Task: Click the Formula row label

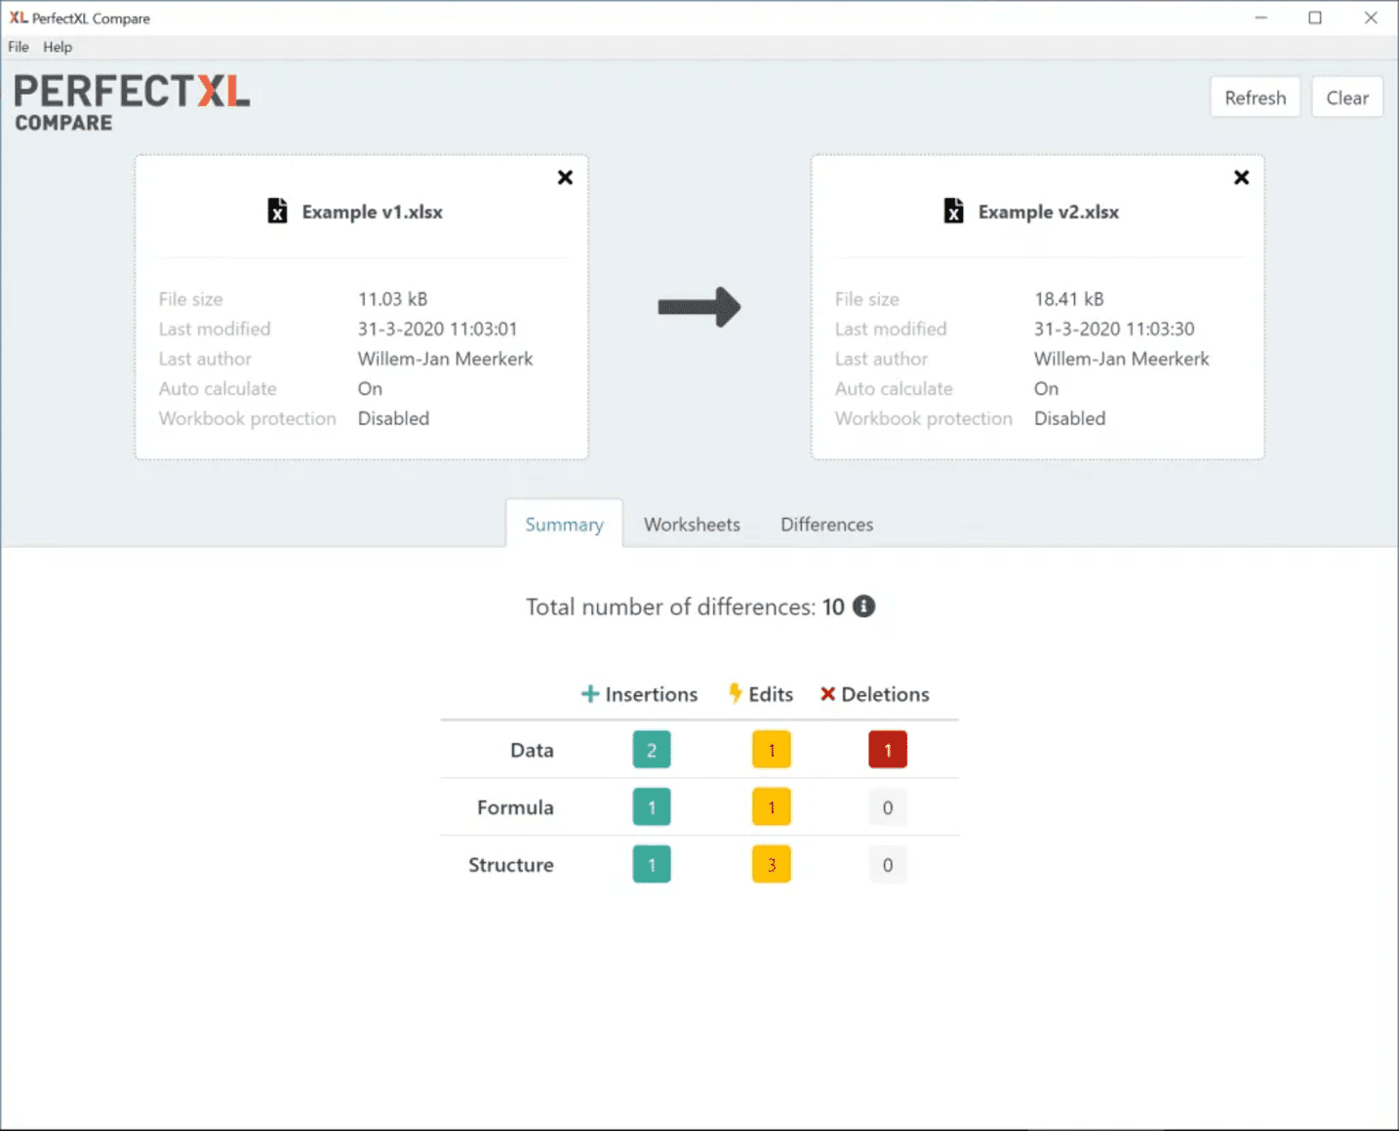Action: coord(515,807)
